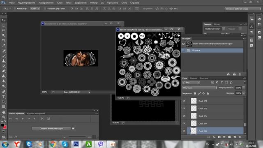
Task: Create new snapshot camera icon in History
Action: click(x=234, y=74)
